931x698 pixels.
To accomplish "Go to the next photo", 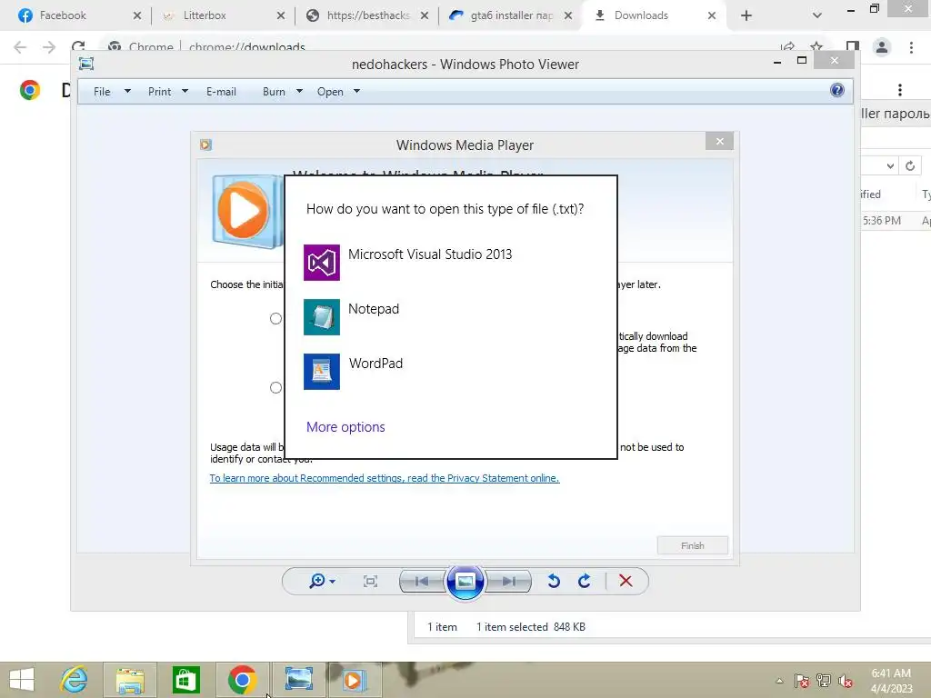I will tap(509, 582).
